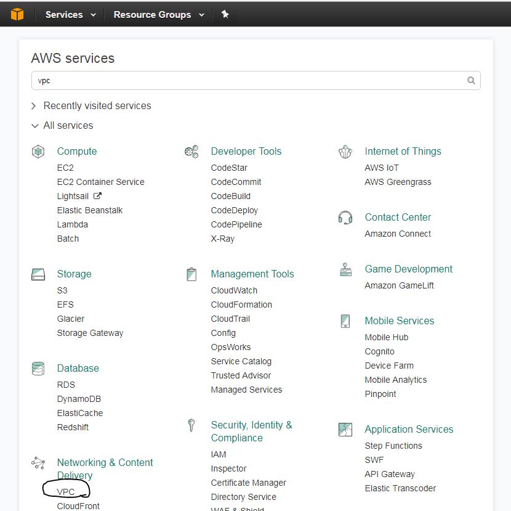The height and width of the screenshot is (511, 511).
Task: Collapse the All services section
Action: pyautogui.click(x=62, y=126)
